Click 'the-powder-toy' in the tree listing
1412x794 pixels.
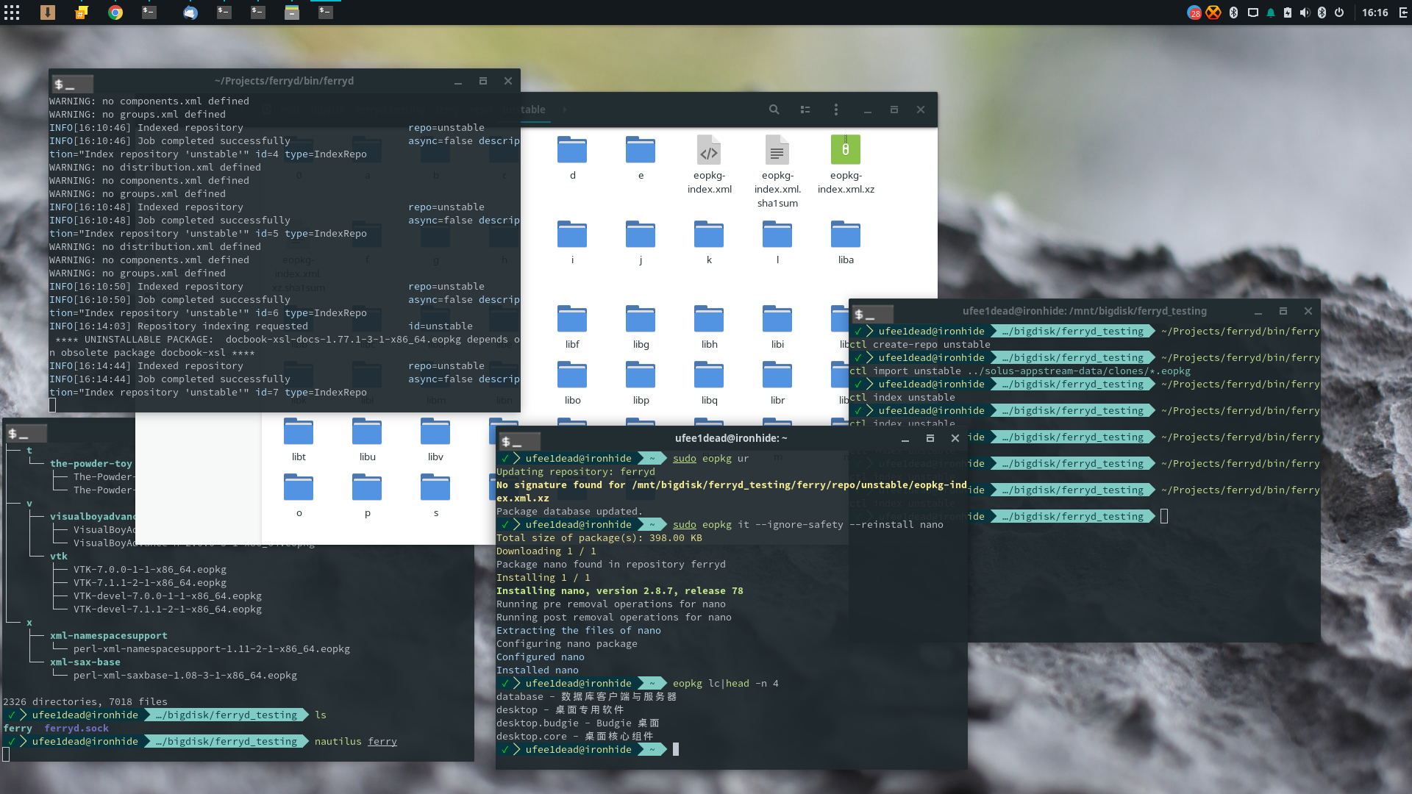pos(91,463)
